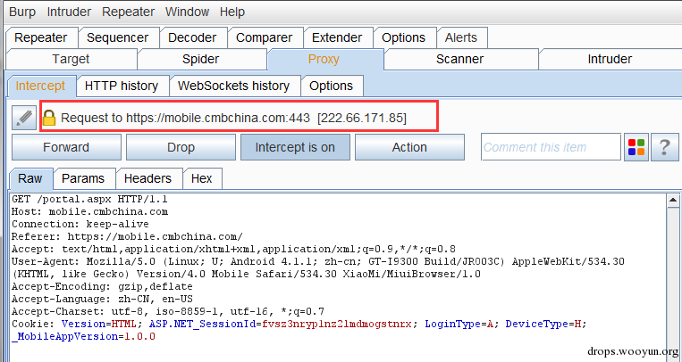
Task: Open the HTTP history sub-tab
Action: point(122,86)
